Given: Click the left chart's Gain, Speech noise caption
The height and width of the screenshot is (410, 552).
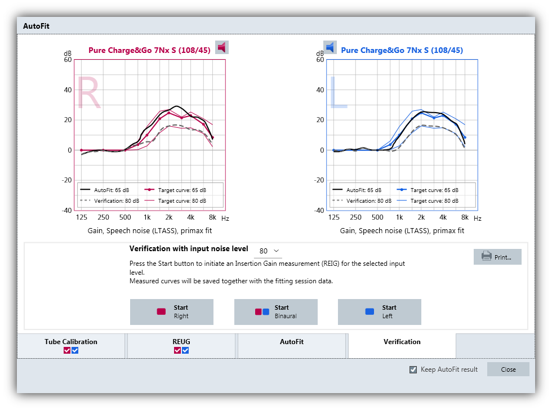Looking at the screenshot, I should tap(402, 231).
